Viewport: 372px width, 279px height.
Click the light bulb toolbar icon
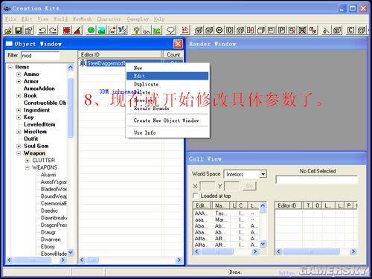[136, 31]
